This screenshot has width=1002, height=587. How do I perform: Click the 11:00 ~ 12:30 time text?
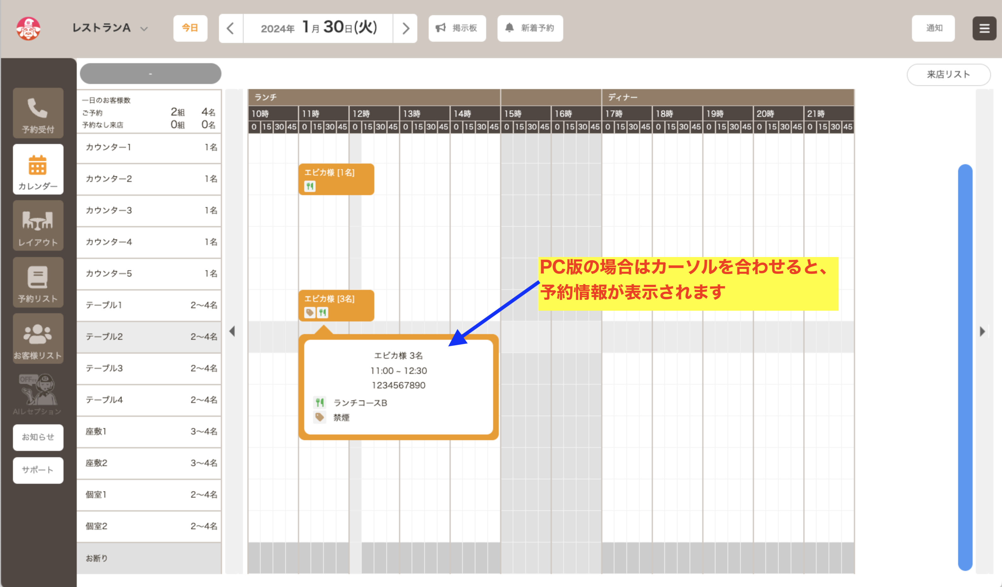[398, 371]
